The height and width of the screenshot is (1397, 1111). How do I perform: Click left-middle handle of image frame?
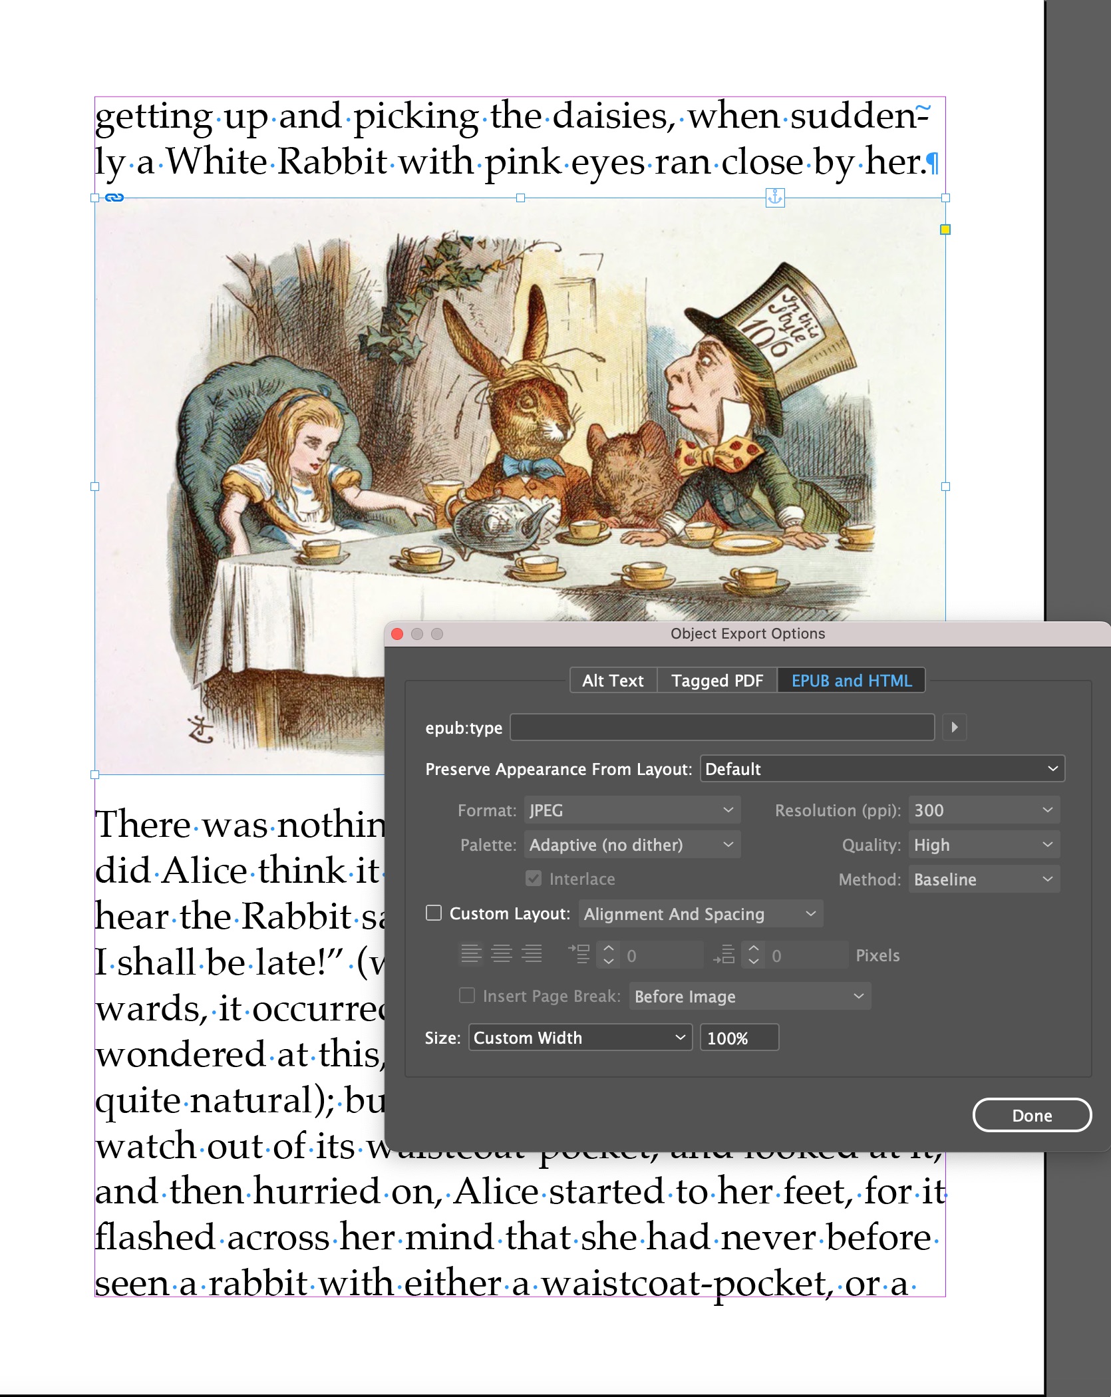pyautogui.click(x=94, y=486)
